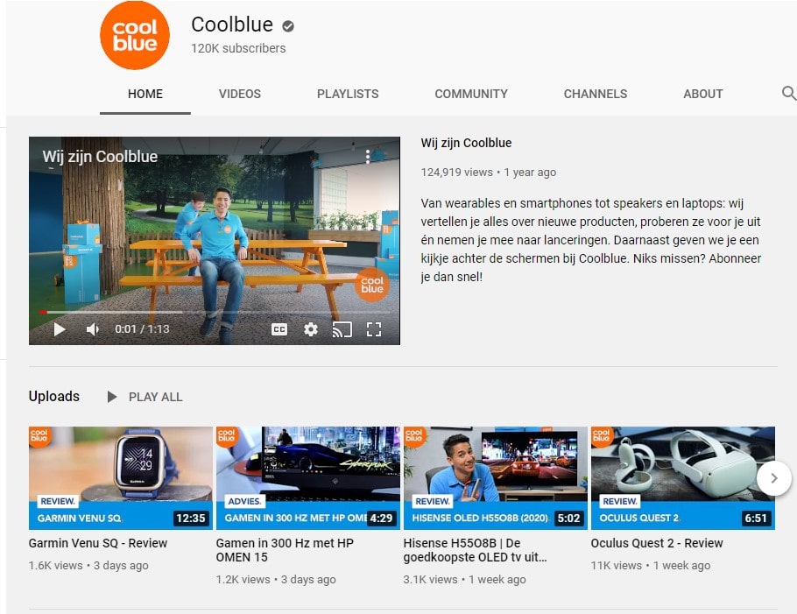This screenshot has width=797, height=614.
Task: Click the Oculus Quest 2 - Review title
Action: click(657, 543)
